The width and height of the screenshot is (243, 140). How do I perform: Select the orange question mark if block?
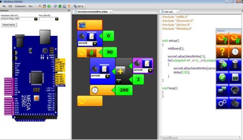[222, 51]
